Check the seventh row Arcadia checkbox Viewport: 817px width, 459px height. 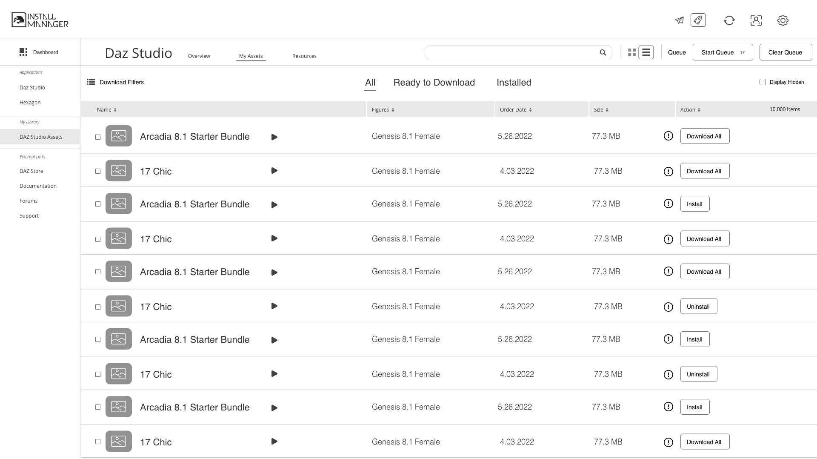(x=98, y=339)
